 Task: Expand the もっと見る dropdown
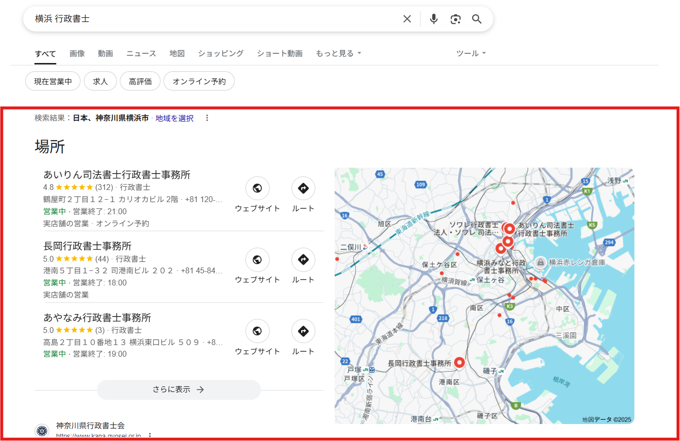click(339, 53)
